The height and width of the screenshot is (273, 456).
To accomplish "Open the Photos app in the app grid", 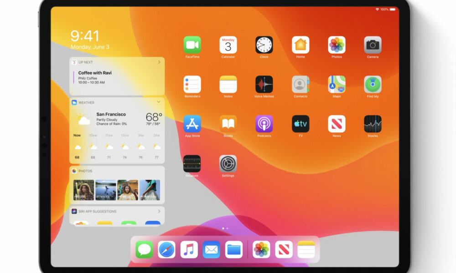I will 337,45.
